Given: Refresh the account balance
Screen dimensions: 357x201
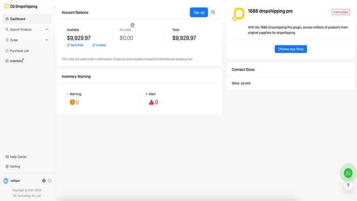Looking at the screenshot, I should (x=213, y=13).
